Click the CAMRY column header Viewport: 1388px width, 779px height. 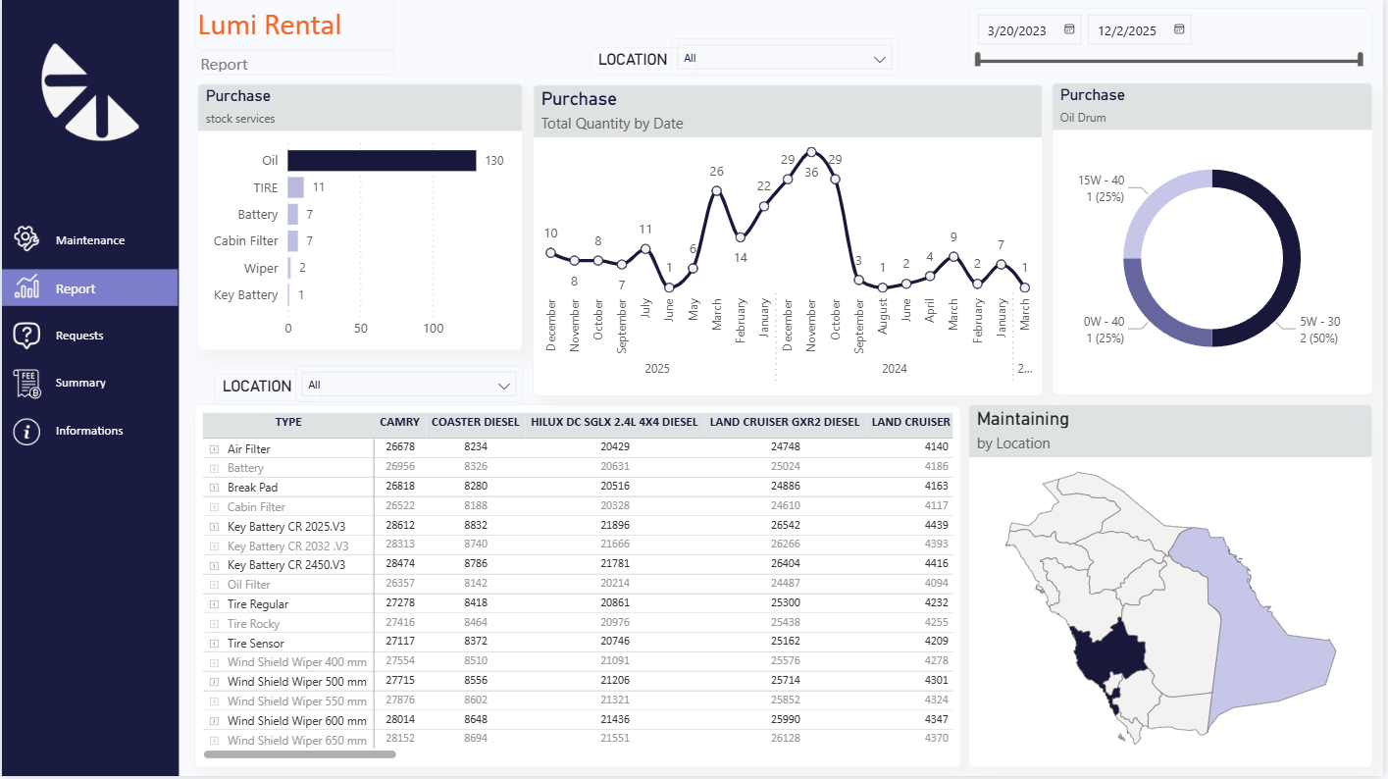[399, 422]
